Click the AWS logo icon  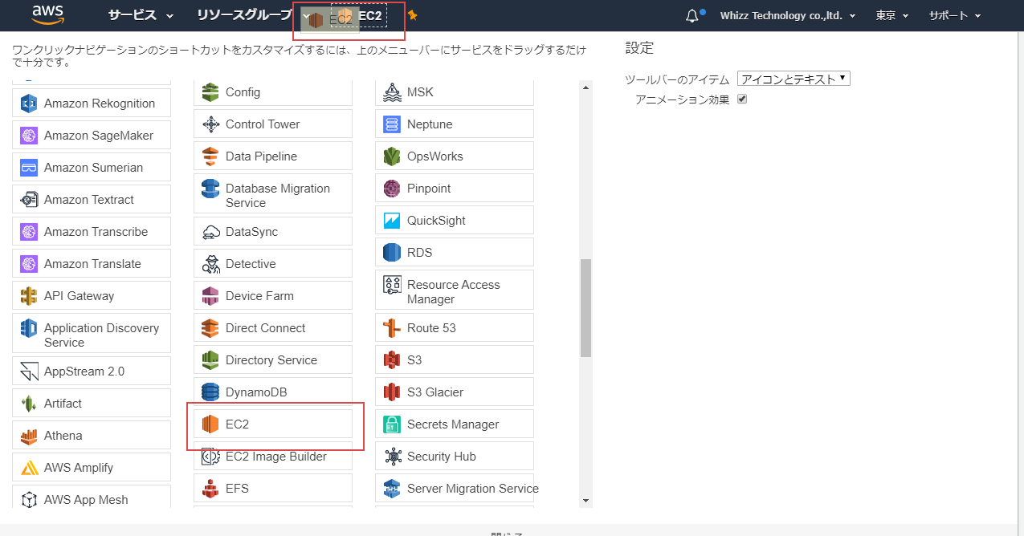[x=47, y=14]
